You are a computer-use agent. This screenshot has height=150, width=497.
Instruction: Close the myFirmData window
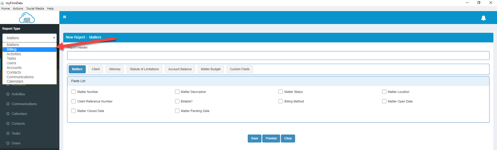click(x=491, y=3)
